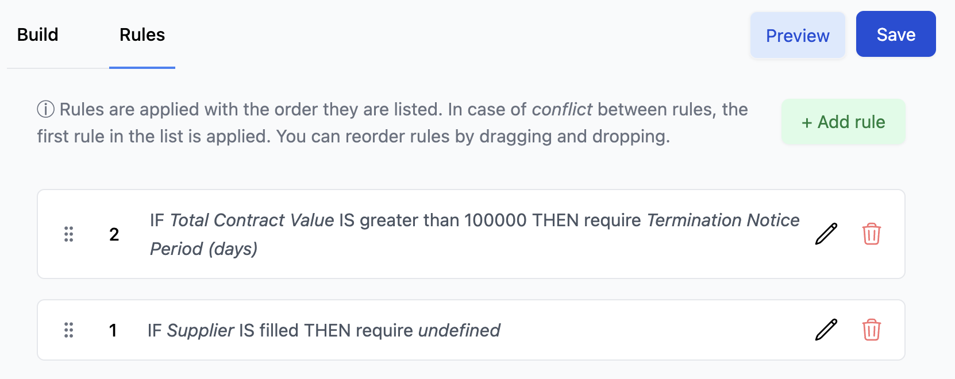Viewport: 955px width, 379px height.
Task: Select the Rules tab
Action: coord(143,34)
